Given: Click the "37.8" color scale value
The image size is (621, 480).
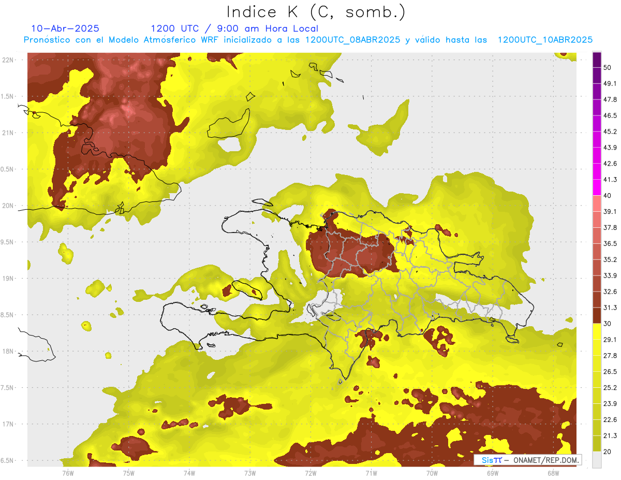Looking at the screenshot, I should [610, 228].
